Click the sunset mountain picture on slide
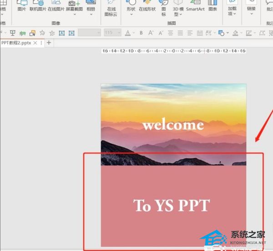273x251 pixels. tap(173, 124)
